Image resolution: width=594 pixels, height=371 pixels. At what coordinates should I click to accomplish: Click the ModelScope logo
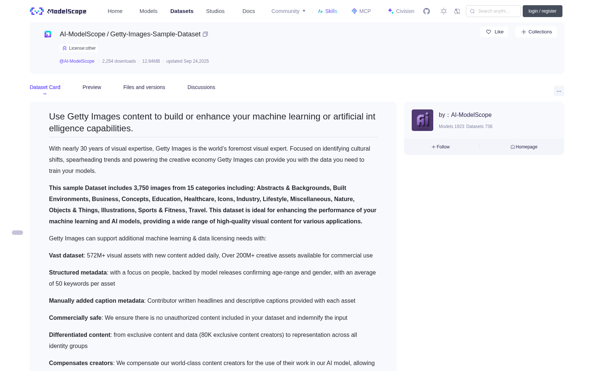(x=58, y=11)
